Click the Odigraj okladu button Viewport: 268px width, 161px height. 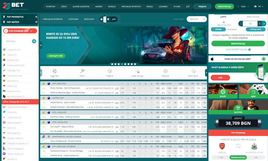click(x=238, y=158)
